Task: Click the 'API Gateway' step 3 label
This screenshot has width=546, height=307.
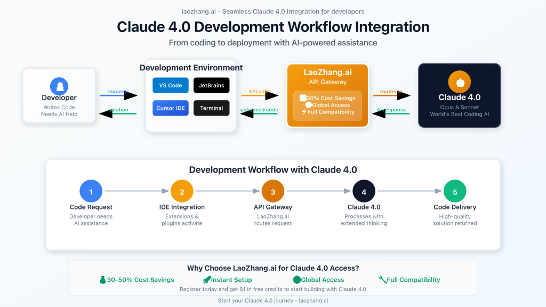Action: point(273,207)
